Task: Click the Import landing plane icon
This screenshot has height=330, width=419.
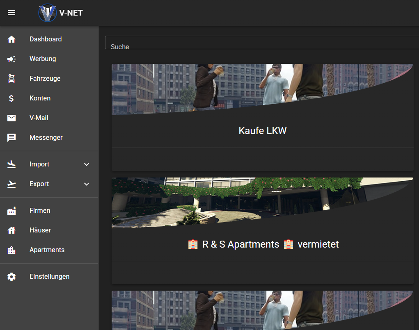Action: pos(11,164)
